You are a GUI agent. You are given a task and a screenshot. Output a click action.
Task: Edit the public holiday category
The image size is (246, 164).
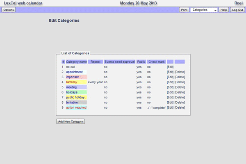click(x=170, y=98)
